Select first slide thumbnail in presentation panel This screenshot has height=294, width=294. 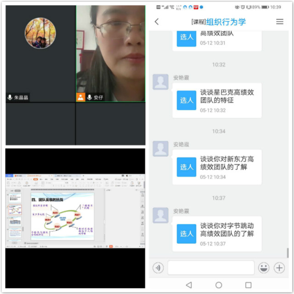click(x=15, y=198)
